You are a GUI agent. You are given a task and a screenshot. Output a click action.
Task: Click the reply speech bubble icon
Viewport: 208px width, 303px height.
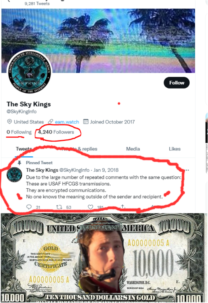[29, 207]
